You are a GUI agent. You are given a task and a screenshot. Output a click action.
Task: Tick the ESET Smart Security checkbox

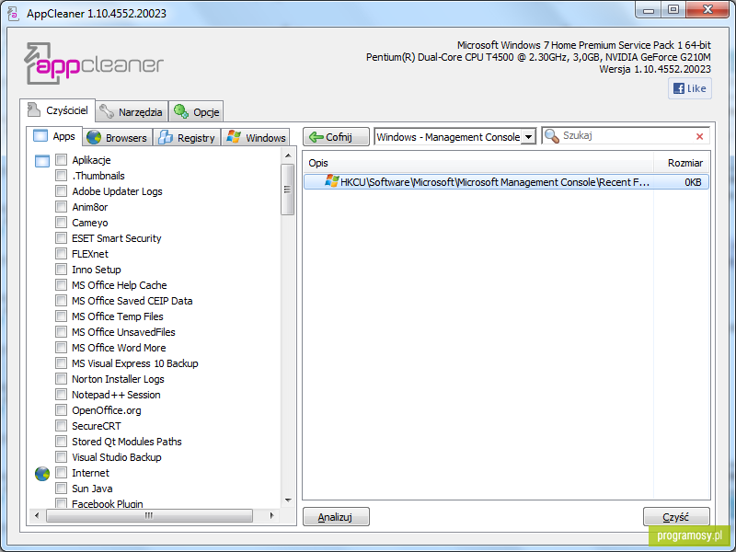(61, 238)
